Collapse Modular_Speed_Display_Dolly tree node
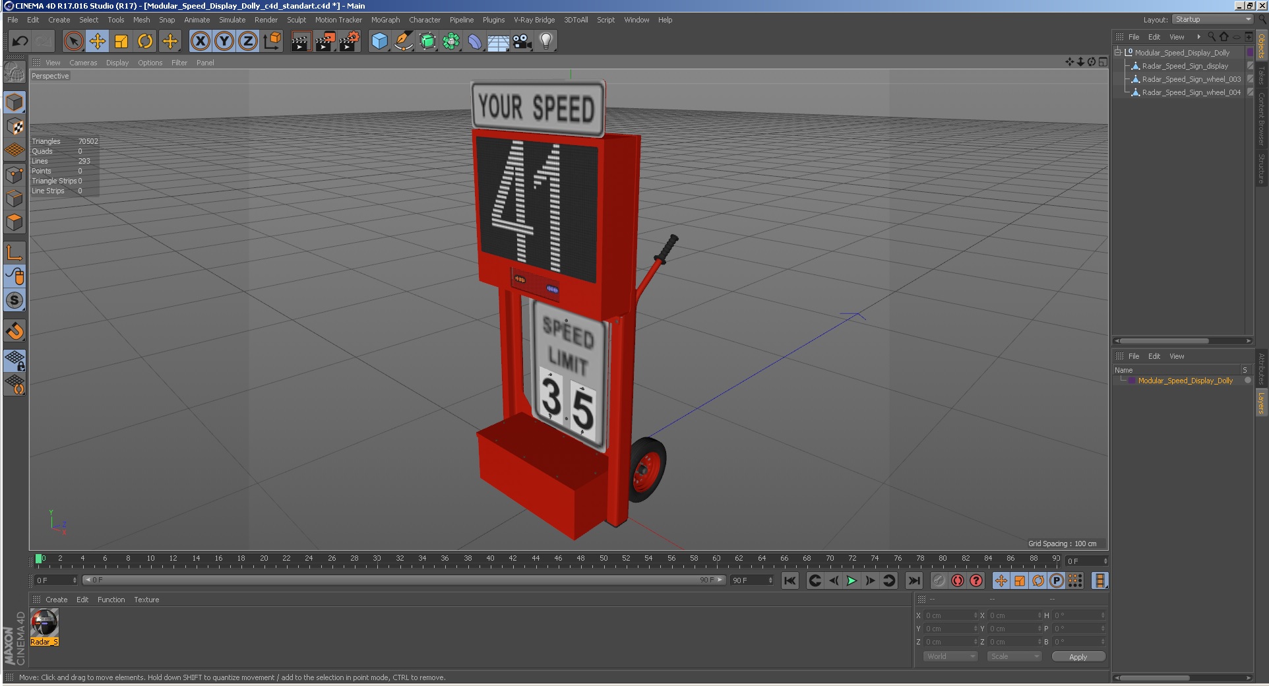The width and height of the screenshot is (1269, 686). coord(1118,52)
